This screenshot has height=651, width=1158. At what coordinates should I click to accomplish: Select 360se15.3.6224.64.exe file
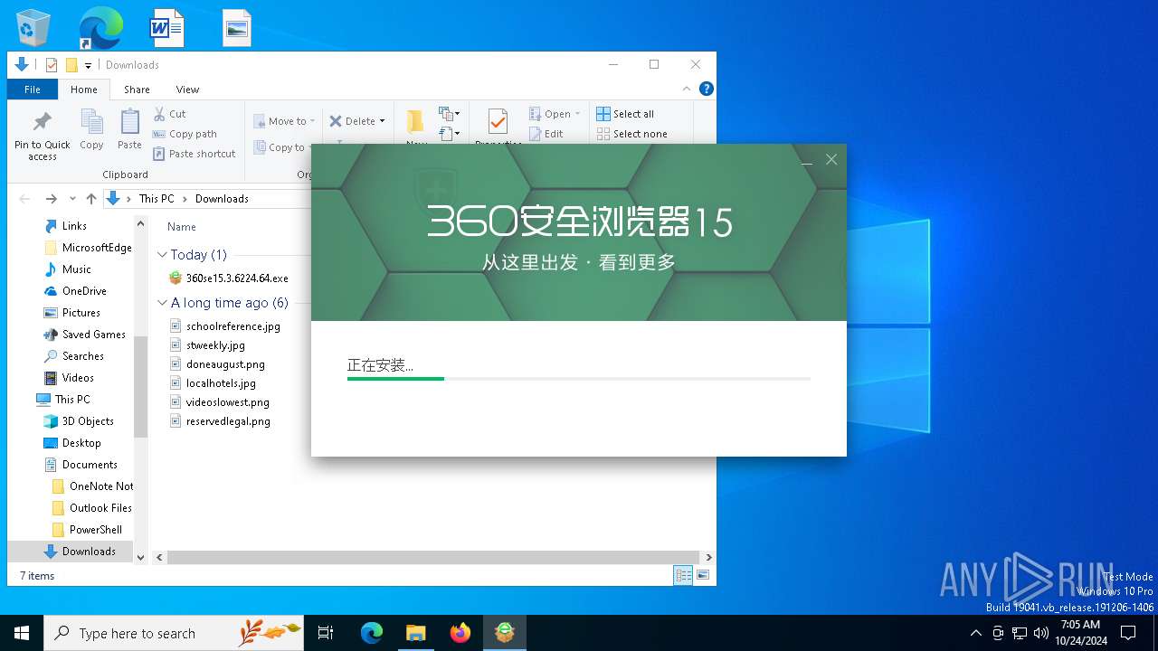(x=229, y=278)
